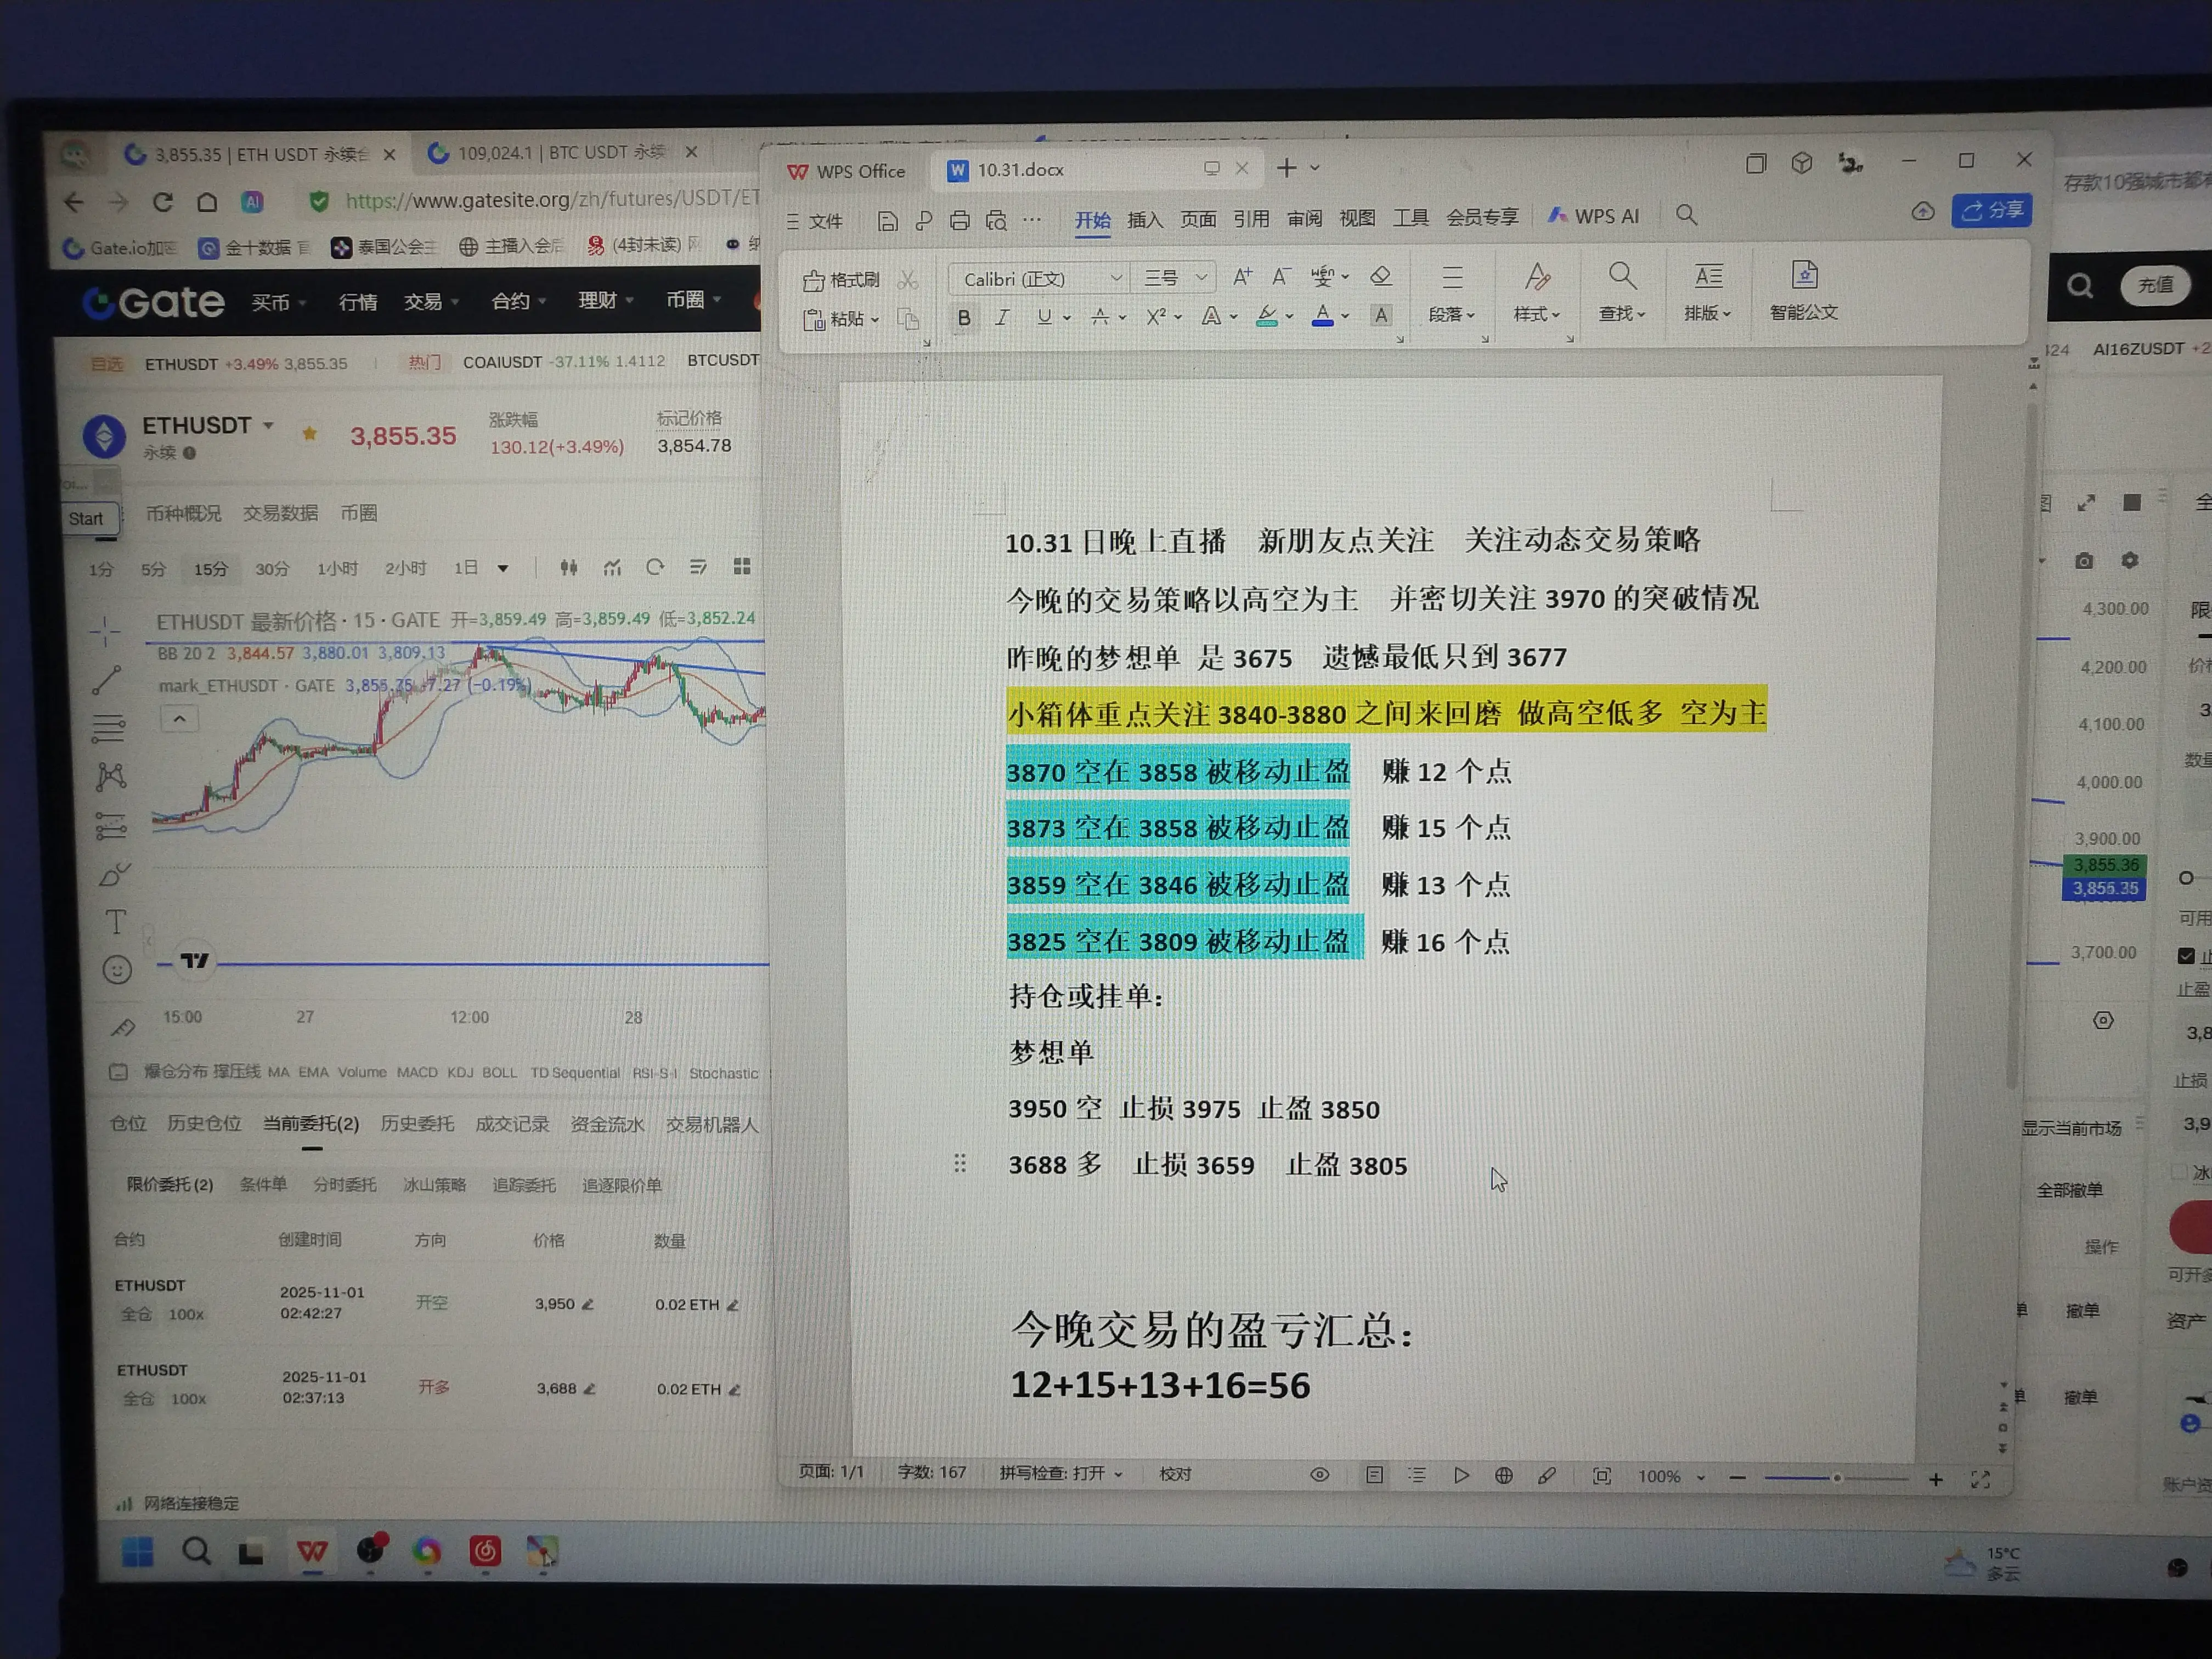The width and height of the screenshot is (2212, 1659).
Task: Select the chart text tool (T)
Action: pyautogui.click(x=116, y=921)
